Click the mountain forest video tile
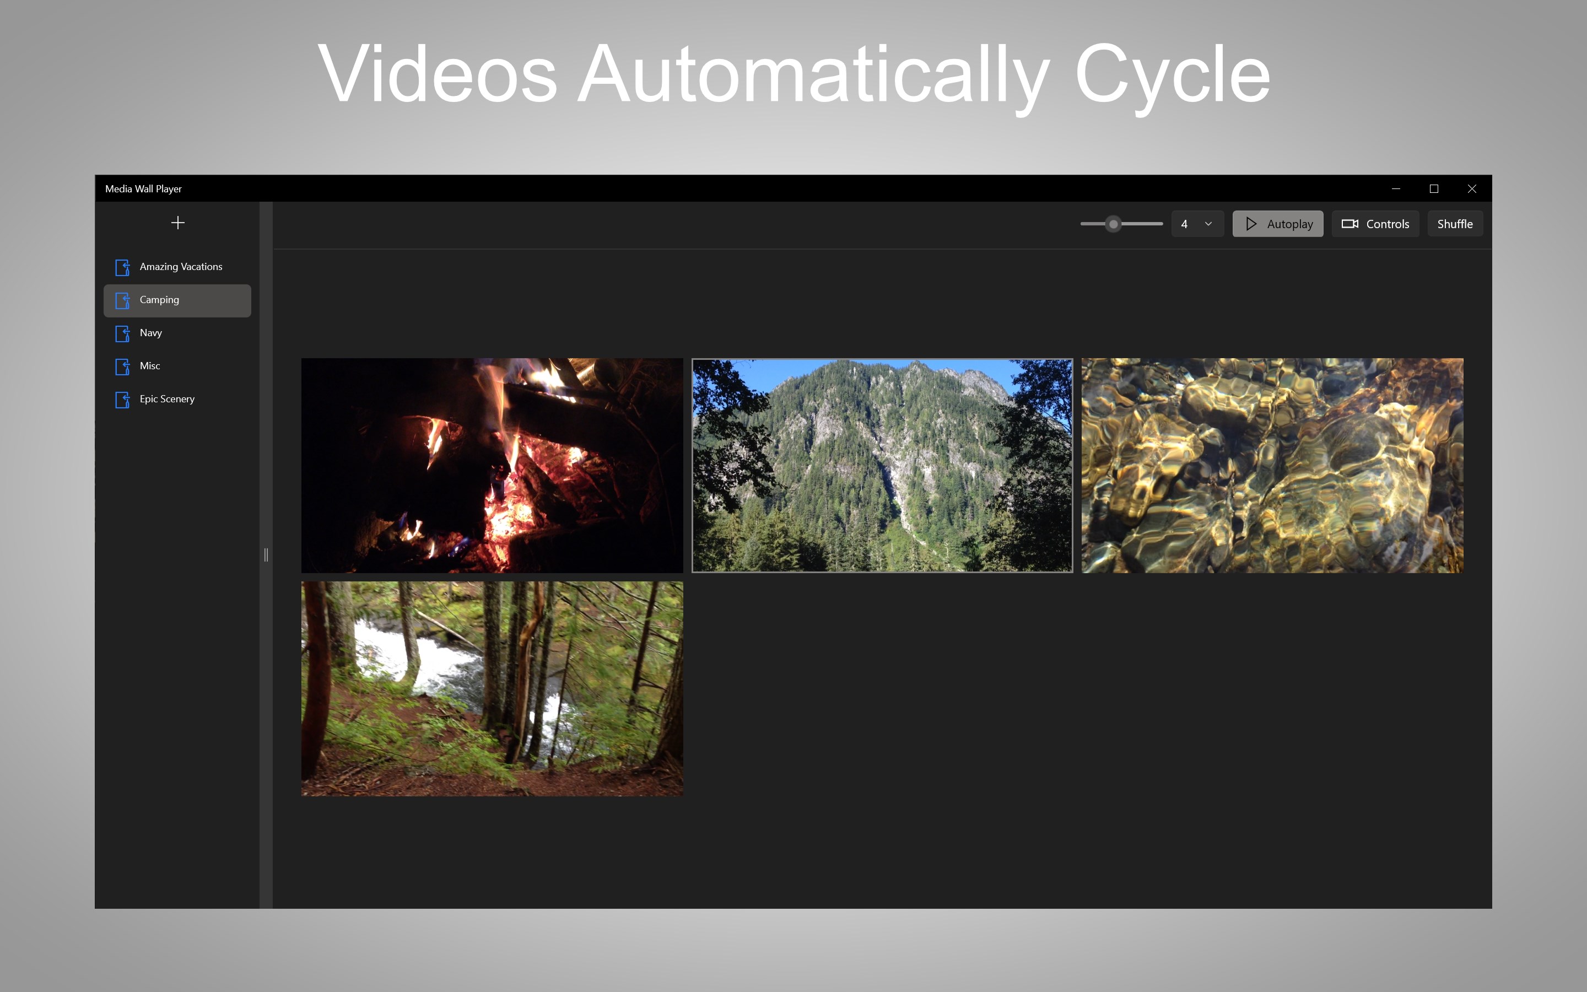 click(x=882, y=465)
